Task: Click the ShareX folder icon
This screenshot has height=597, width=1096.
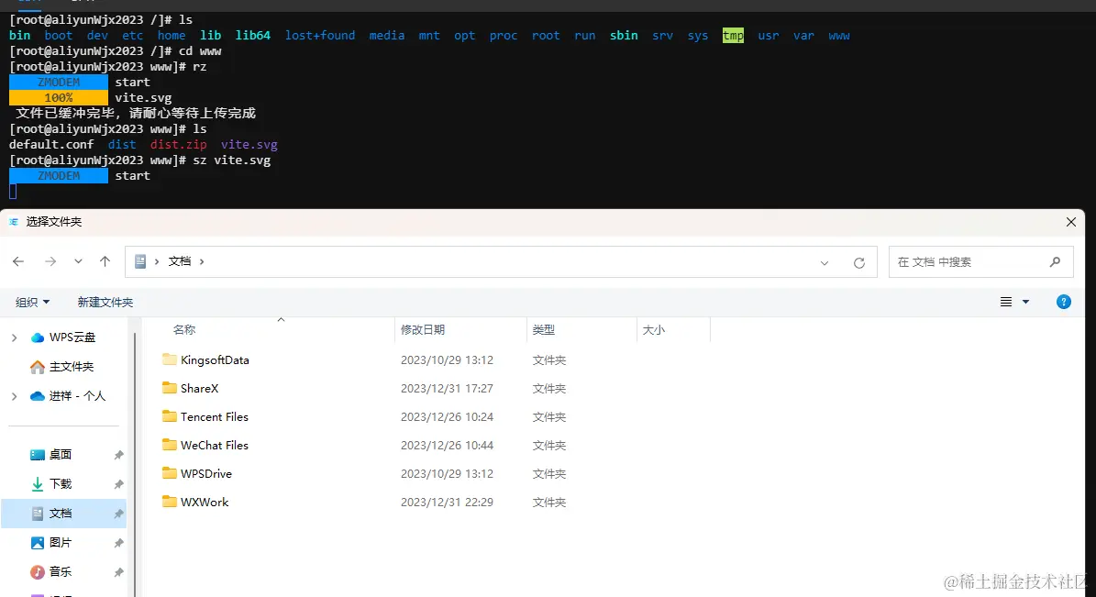Action: tap(169, 388)
